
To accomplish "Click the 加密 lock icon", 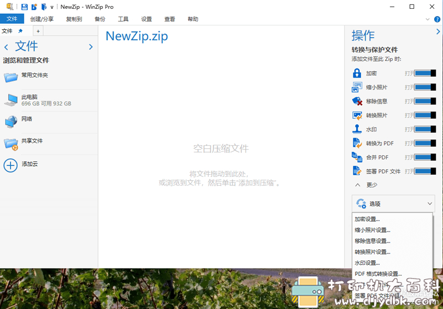I will click(357, 73).
